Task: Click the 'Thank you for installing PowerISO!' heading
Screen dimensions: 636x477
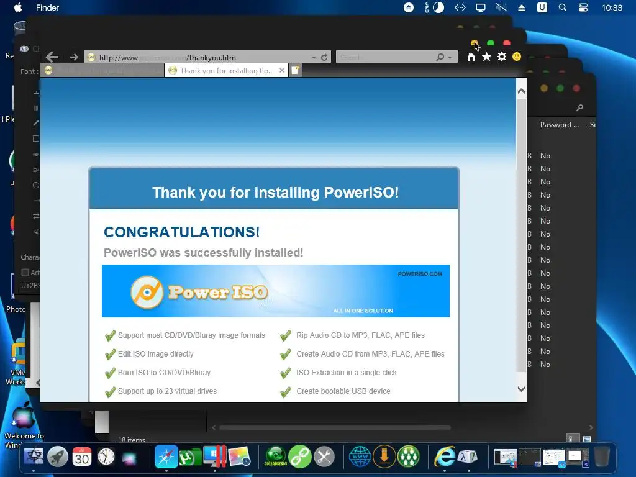Action: (x=275, y=193)
